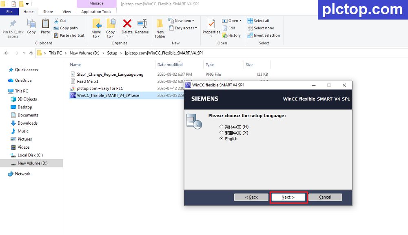Open Quick Access Toolbar customize arrow
The image size is (408, 235).
pos(27,4)
